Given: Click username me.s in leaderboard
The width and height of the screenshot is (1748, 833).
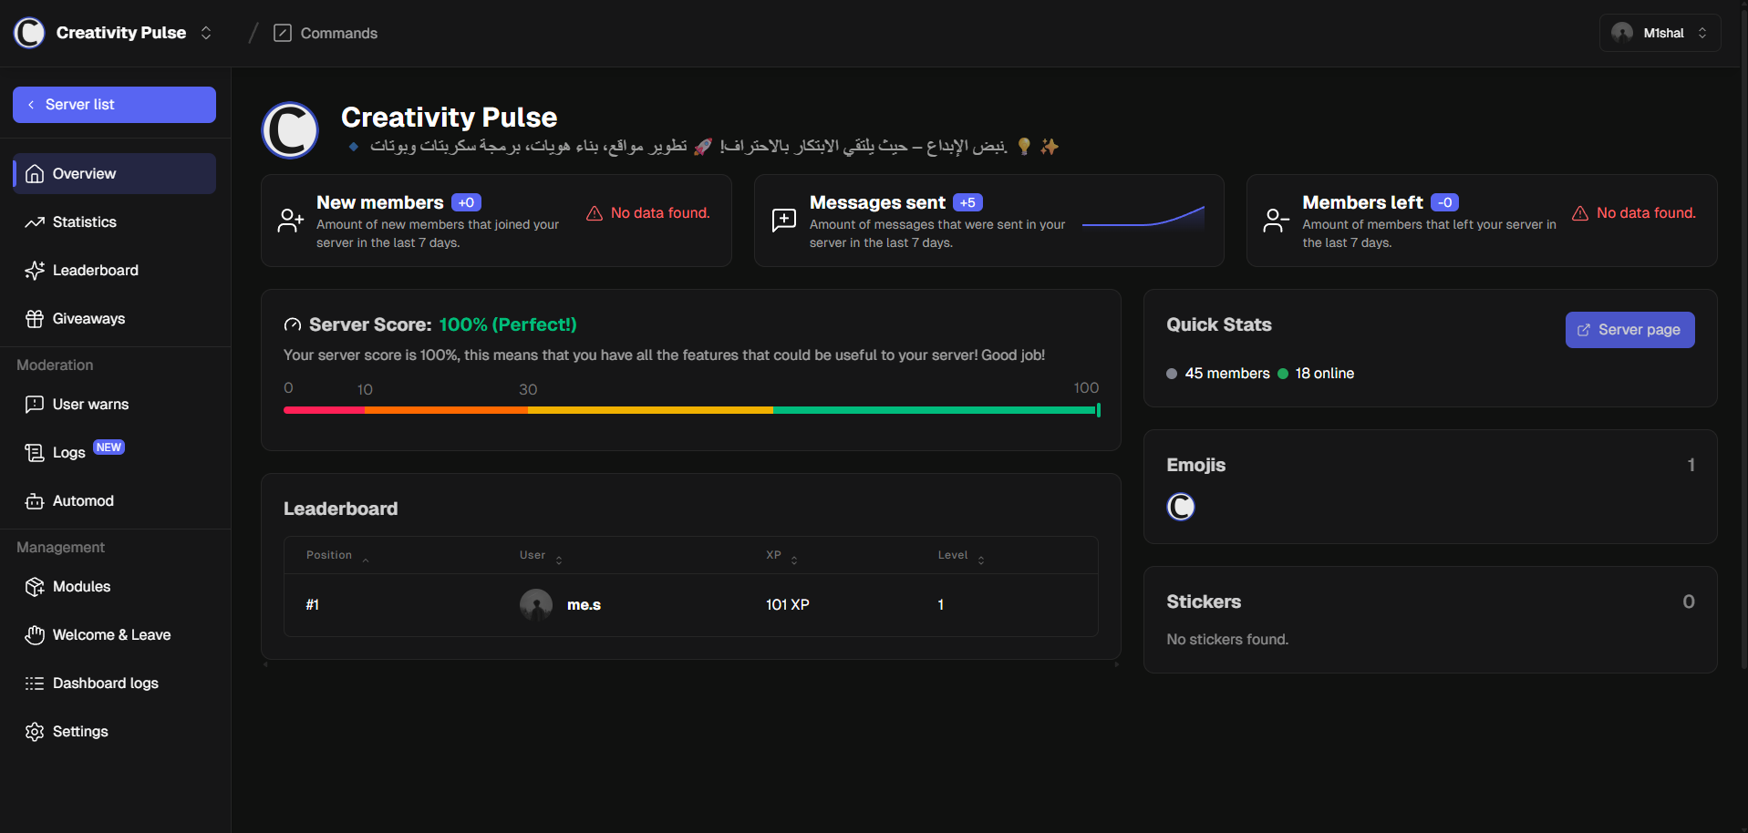Looking at the screenshot, I should coord(584,605).
